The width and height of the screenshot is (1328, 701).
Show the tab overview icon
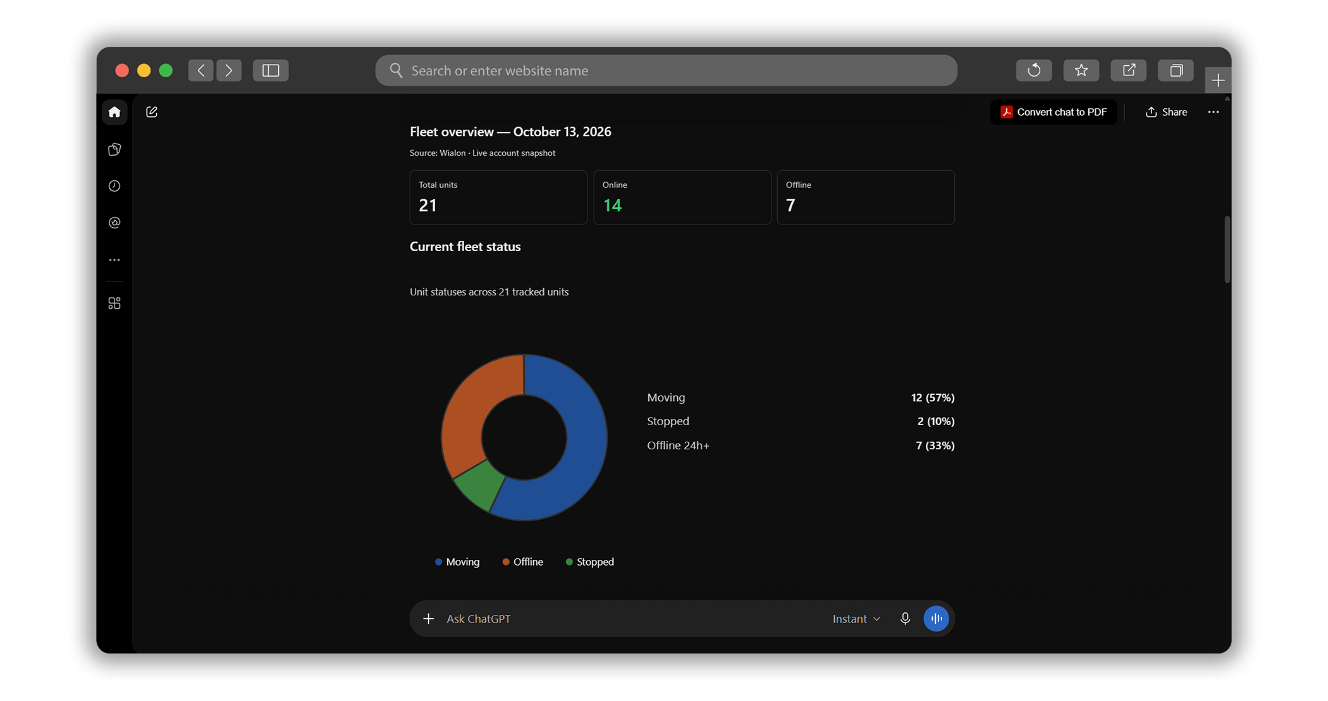pos(1176,70)
